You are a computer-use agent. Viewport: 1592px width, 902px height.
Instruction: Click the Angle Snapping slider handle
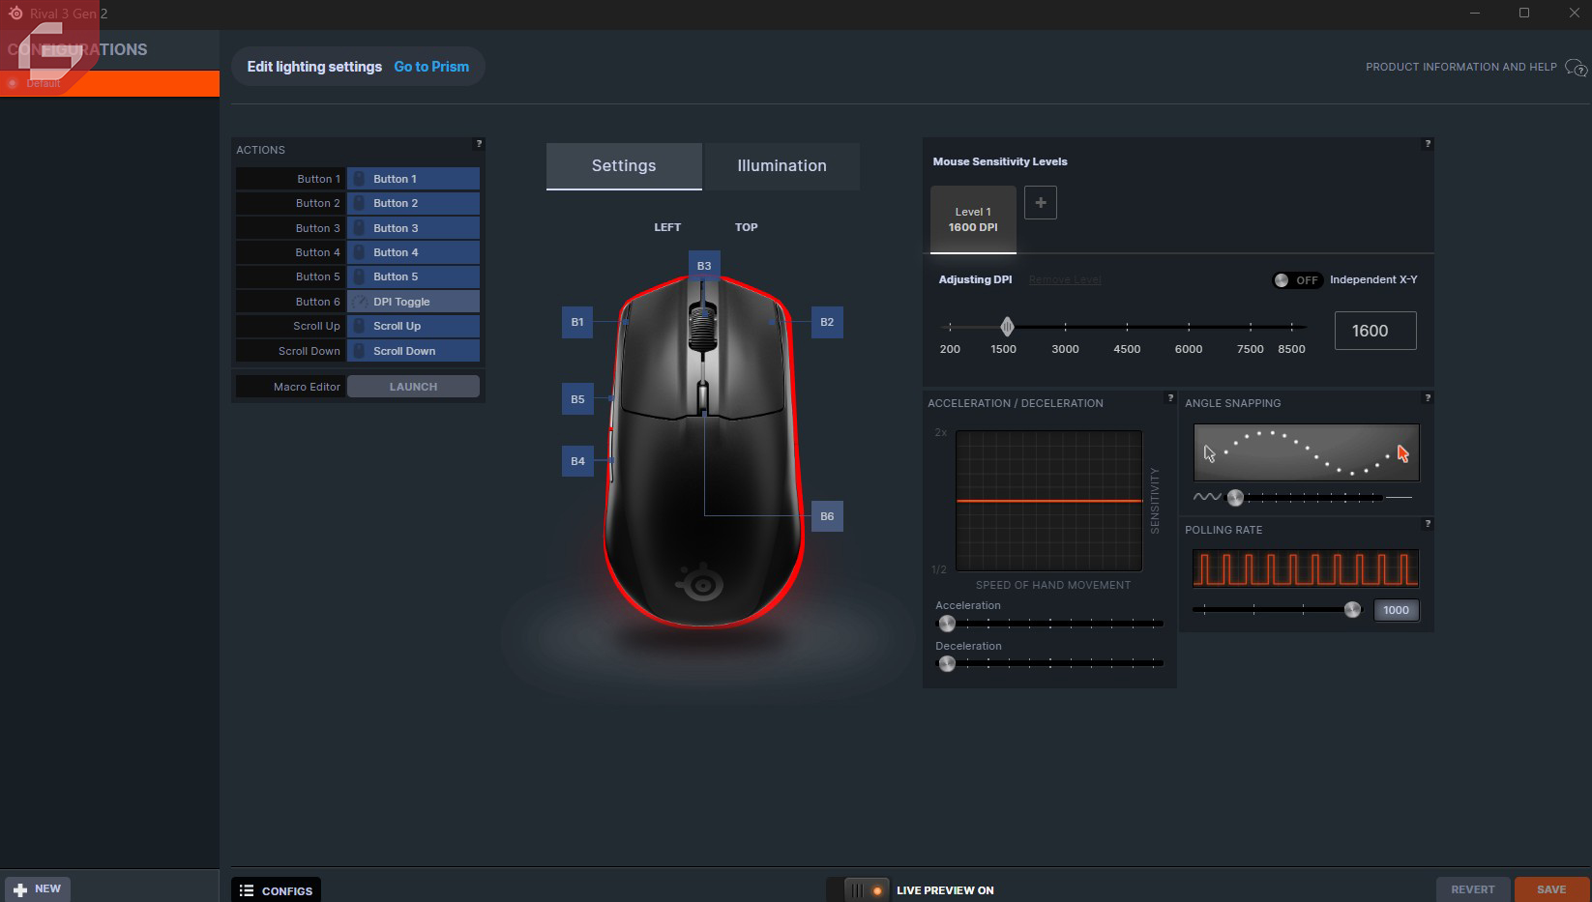coord(1235,498)
